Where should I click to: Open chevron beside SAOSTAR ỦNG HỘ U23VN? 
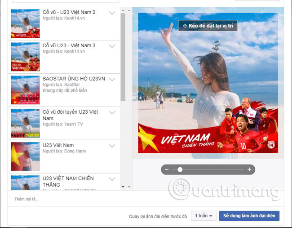(112, 80)
